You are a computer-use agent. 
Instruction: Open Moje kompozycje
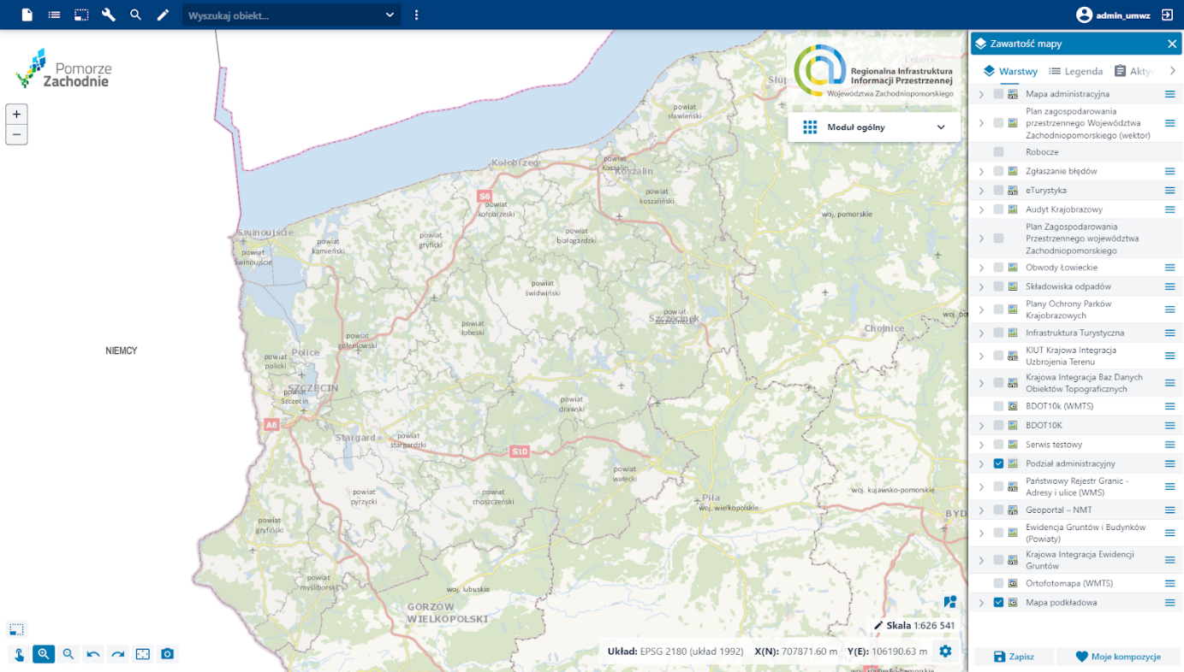click(x=1117, y=657)
